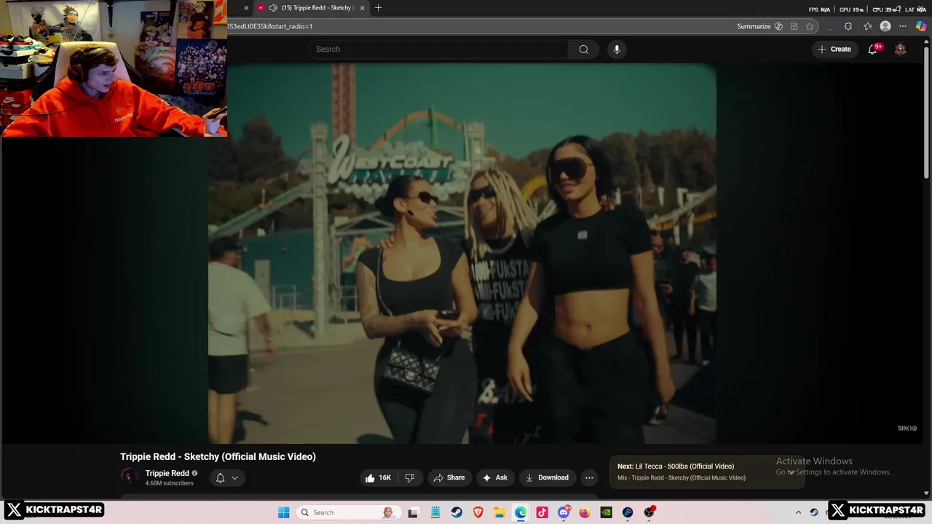The width and height of the screenshot is (932, 524).
Task: Open a new browser tab
Action: click(x=378, y=7)
